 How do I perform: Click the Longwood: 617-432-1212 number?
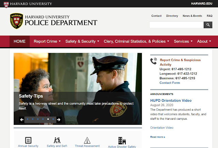[178, 74]
